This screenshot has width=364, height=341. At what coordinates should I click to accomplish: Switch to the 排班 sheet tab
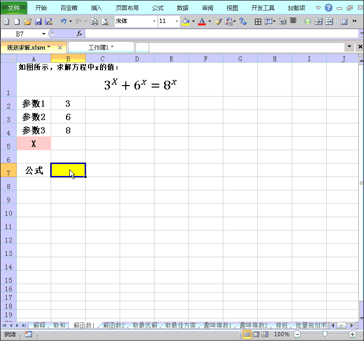point(282,325)
